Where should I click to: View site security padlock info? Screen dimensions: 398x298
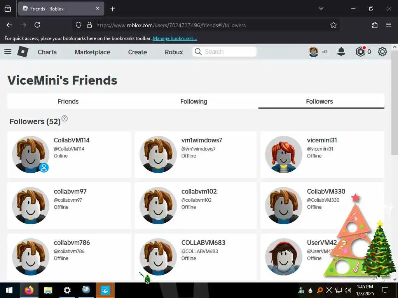click(x=89, y=25)
